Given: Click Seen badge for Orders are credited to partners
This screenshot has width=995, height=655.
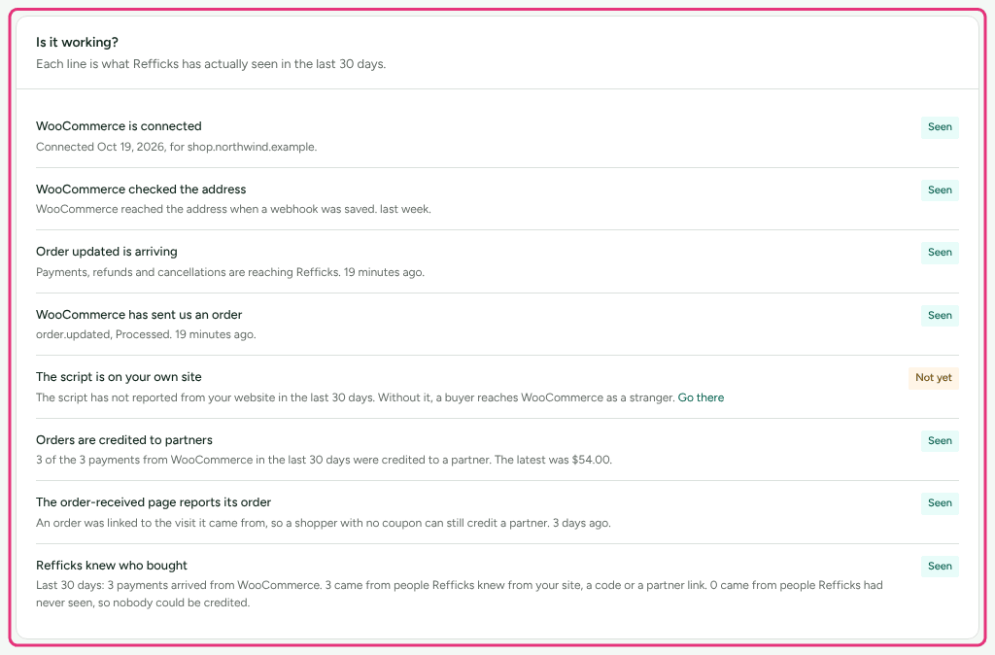Looking at the screenshot, I should pyautogui.click(x=940, y=440).
